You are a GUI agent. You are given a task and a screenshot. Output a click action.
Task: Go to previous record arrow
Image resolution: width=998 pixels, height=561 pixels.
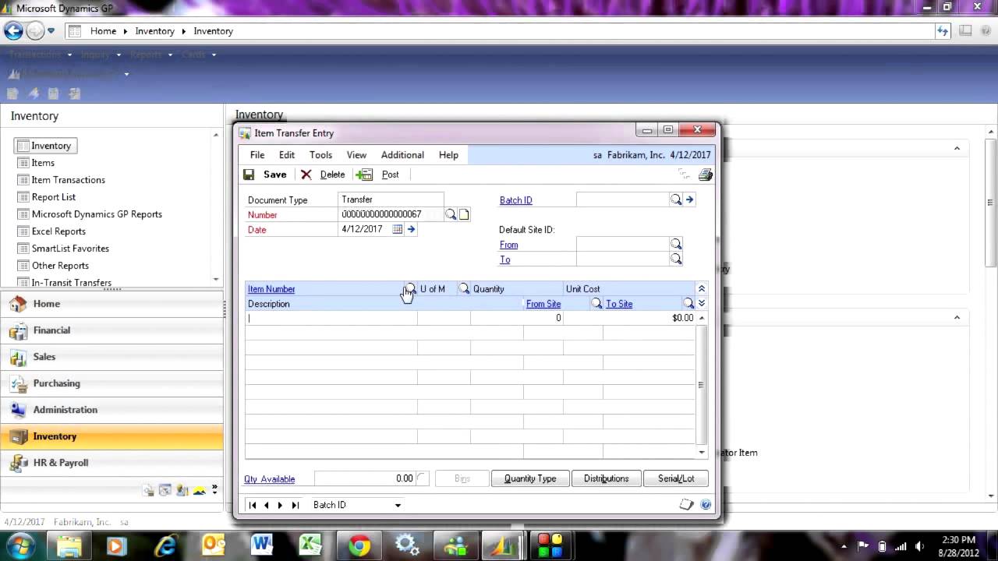point(267,505)
